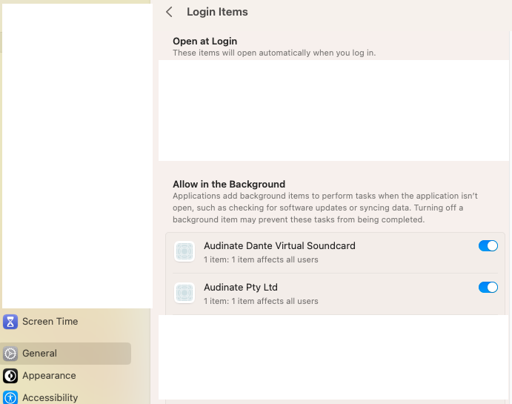Switch to Appearance settings pane
The height and width of the screenshot is (404, 512).
[49, 376]
